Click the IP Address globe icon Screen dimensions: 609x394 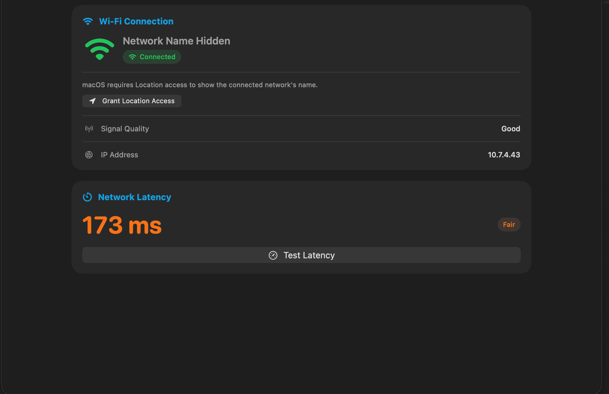(89, 155)
